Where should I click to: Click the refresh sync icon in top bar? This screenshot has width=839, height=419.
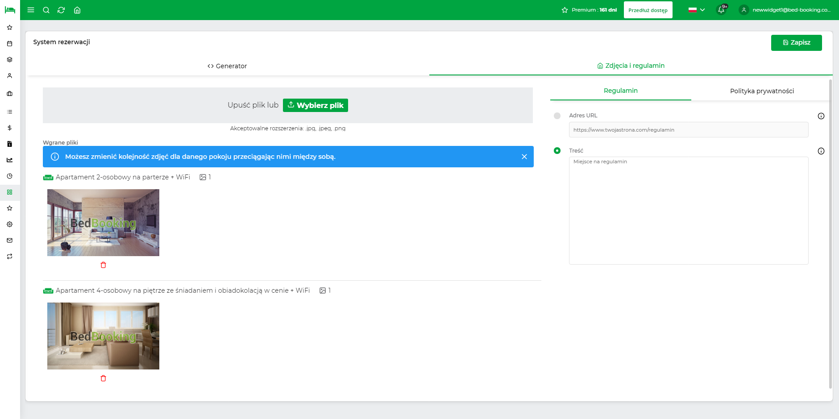61,10
